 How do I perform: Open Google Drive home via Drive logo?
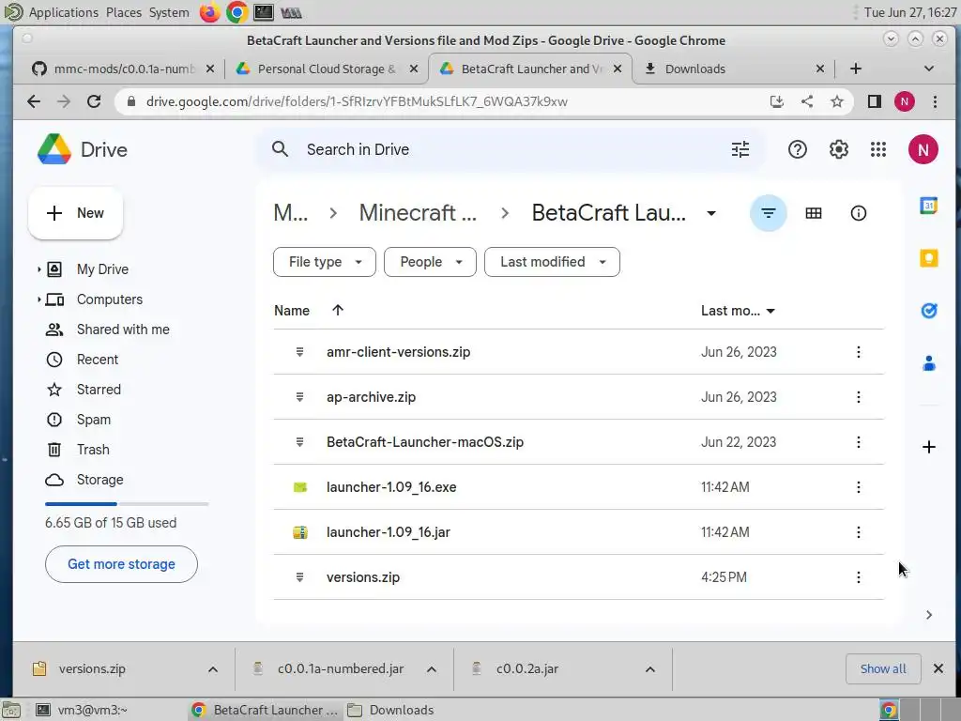82,149
